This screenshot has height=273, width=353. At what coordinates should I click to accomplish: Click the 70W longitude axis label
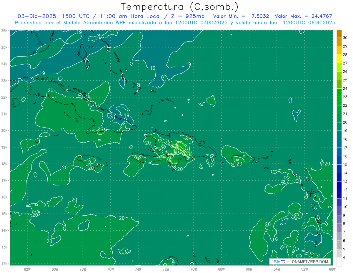pyautogui.click(x=194, y=269)
